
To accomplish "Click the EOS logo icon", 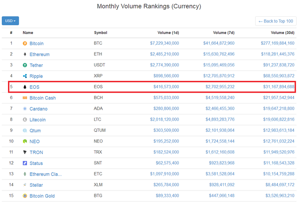I will (x=25, y=87).
